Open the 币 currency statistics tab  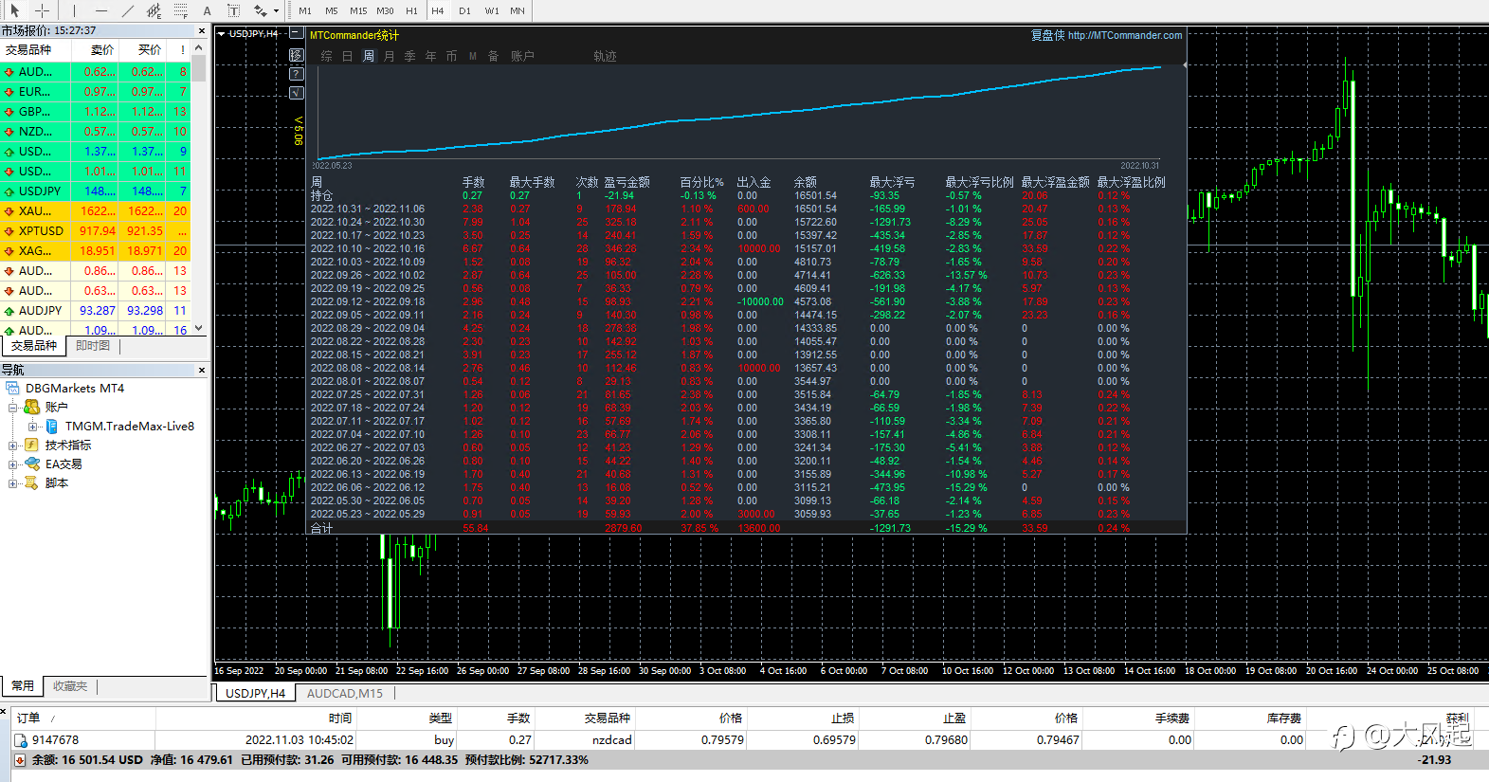(x=451, y=57)
